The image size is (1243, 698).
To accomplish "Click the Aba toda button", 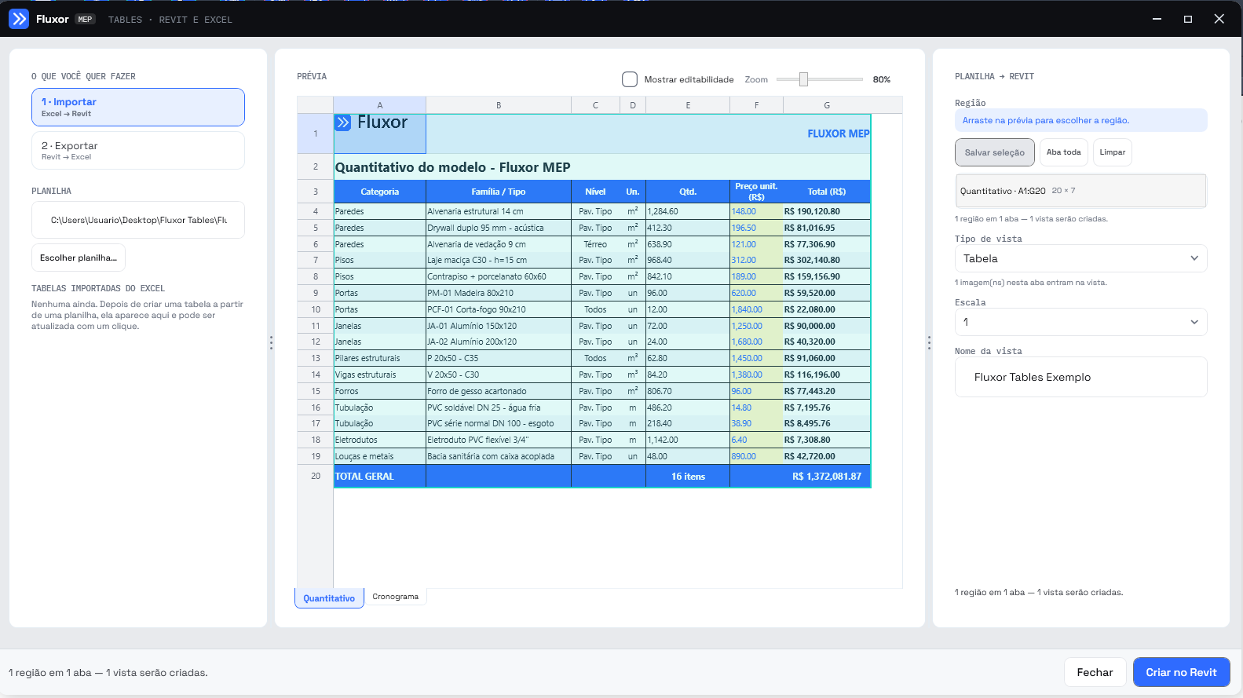I will click(1064, 152).
